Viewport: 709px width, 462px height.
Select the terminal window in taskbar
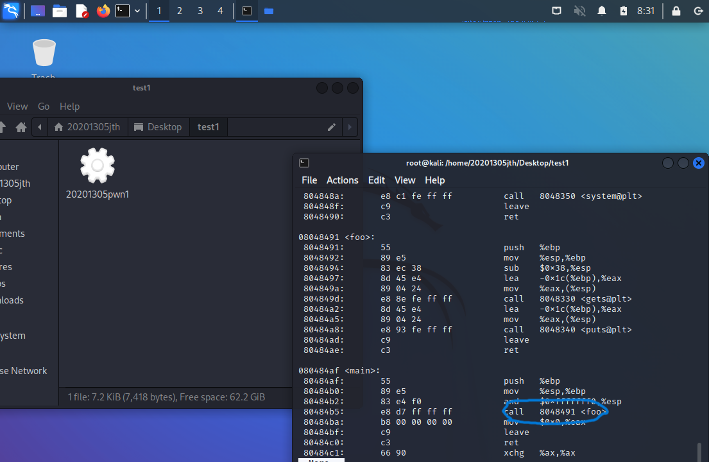click(247, 11)
